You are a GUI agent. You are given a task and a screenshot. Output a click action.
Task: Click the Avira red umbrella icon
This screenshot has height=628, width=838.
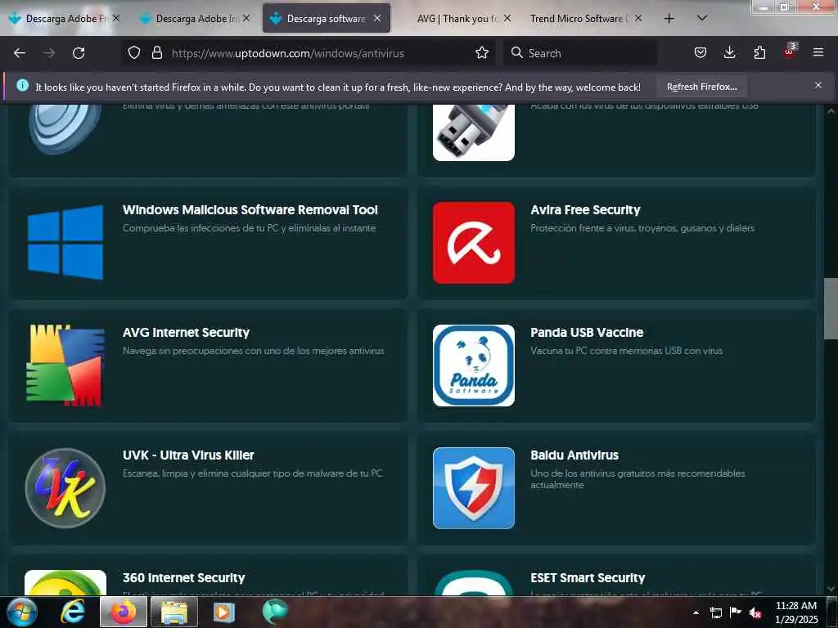474,242
